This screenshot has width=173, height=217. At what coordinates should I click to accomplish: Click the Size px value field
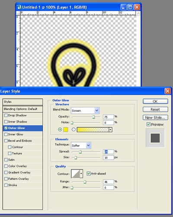109,157
